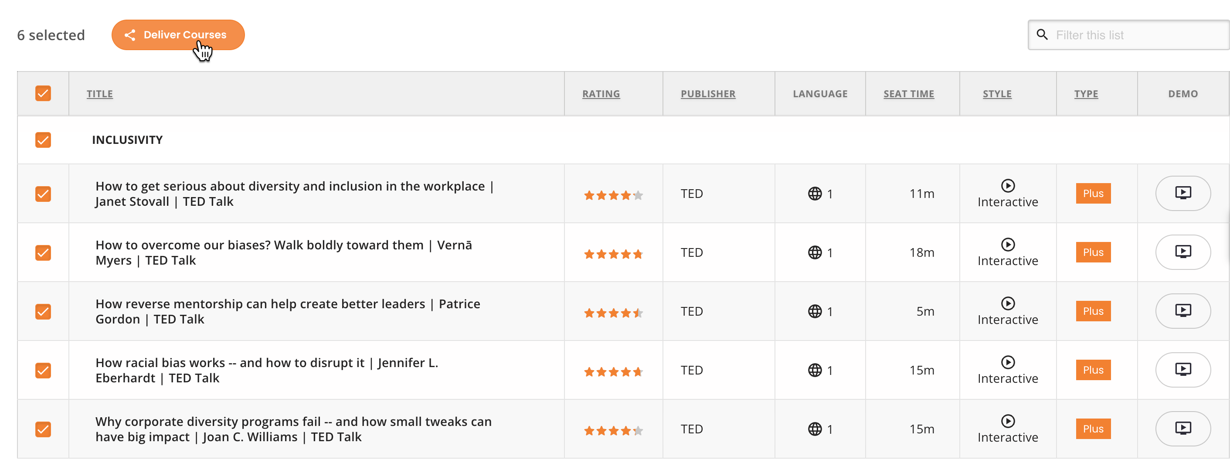Click the Interactive play icon in Patrice Gordon row
Image resolution: width=1230 pixels, height=463 pixels.
tap(1007, 303)
